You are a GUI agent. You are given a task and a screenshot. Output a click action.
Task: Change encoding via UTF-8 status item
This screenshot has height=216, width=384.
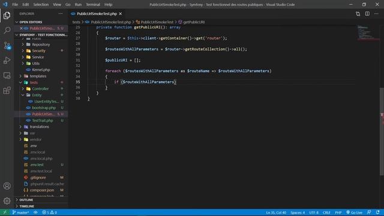pyautogui.click(x=314, y=212)
